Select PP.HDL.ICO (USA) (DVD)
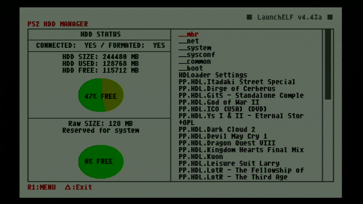 coord(223,109)
